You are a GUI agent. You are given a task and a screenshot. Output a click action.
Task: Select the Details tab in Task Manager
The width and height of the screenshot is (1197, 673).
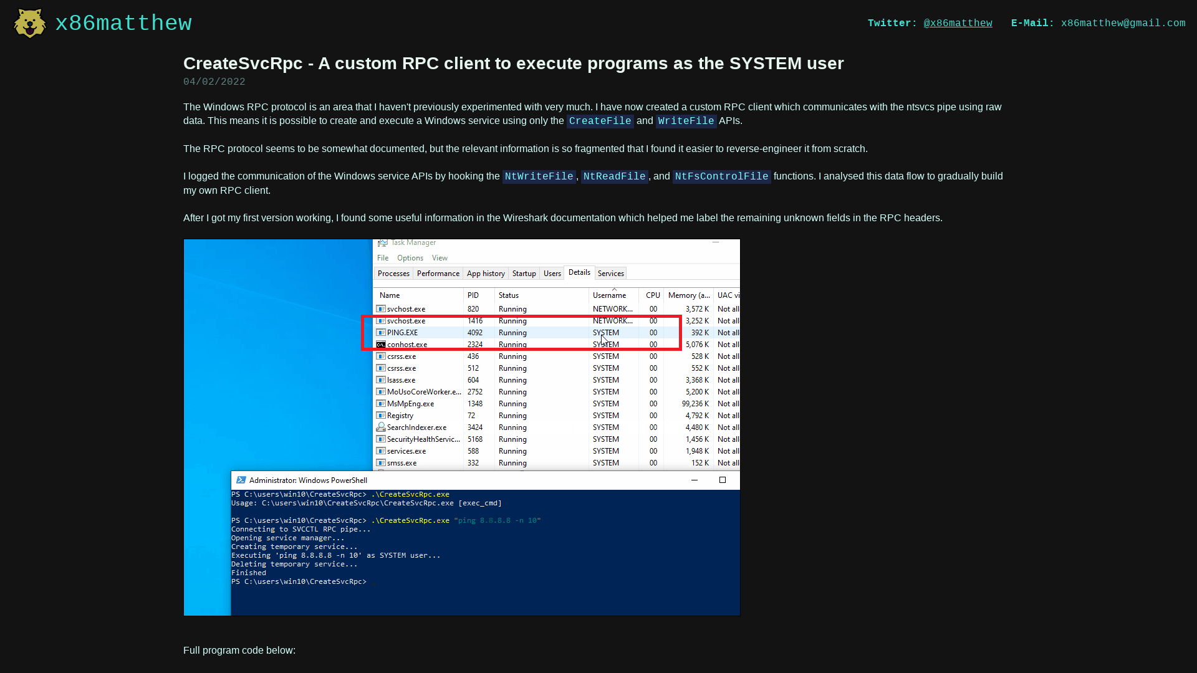click(x=579, y=273)
